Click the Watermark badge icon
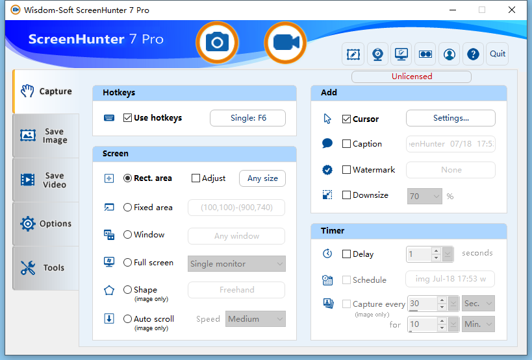The image size is (532, 360). coord(327,170)
